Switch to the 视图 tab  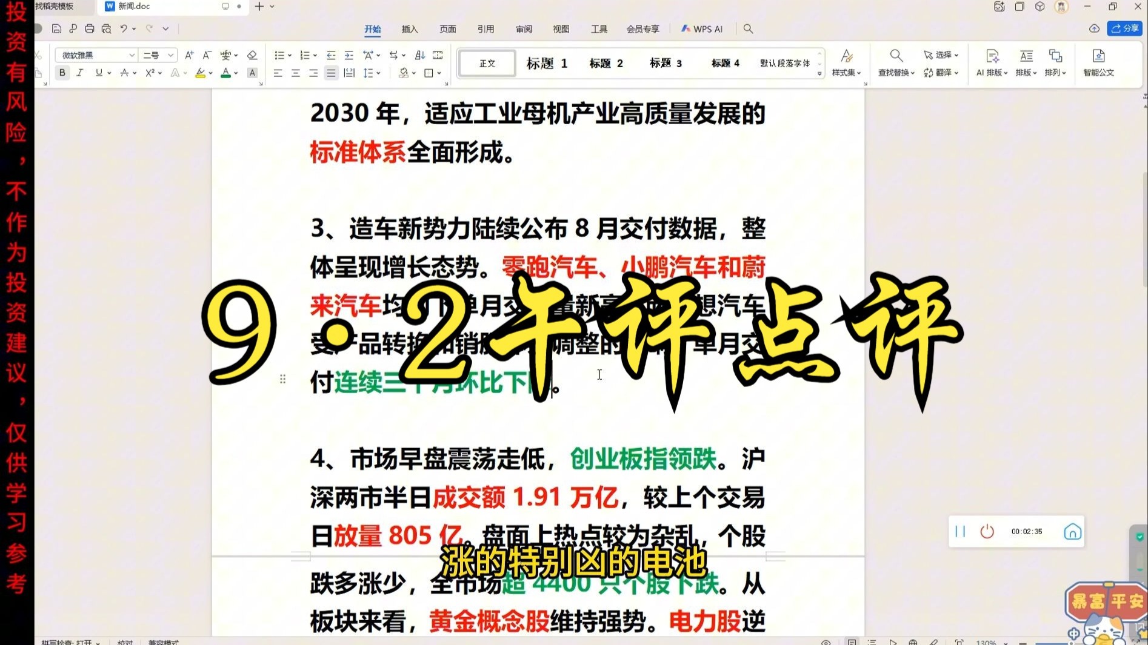(561, 29)
